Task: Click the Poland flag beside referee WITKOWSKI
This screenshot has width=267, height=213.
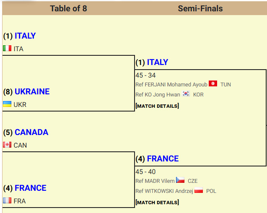Action: pos(199,191)
